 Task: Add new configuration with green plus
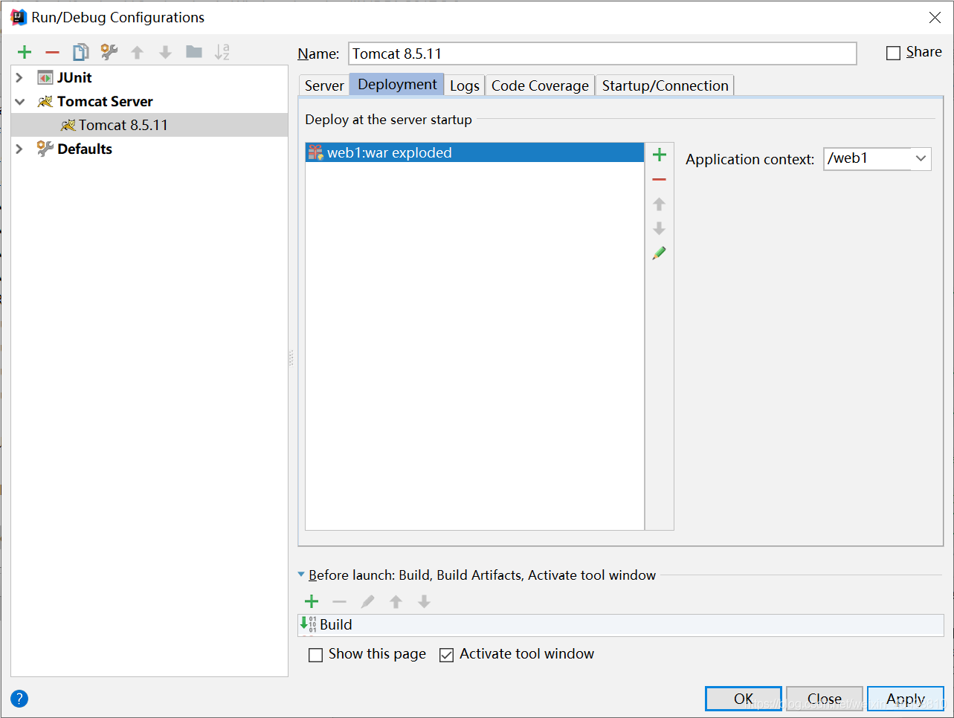(25, 52)
